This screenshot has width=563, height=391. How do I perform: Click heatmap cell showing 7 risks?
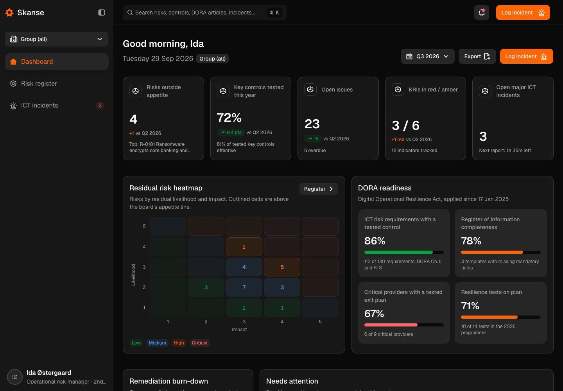tap(244, 287)
